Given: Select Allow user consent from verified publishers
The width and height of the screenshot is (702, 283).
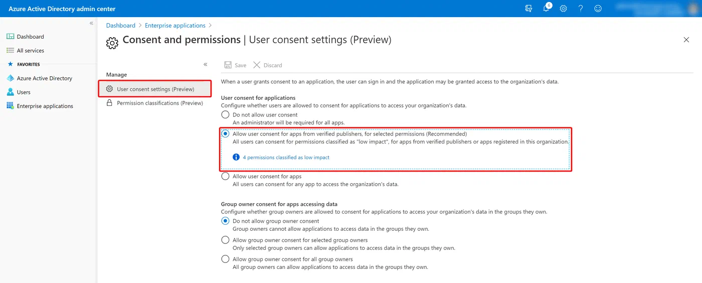Looking at the screenshot, I should [x=226, y=134].
